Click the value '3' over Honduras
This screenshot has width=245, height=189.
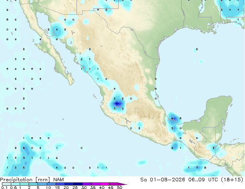(x=213, y=148)
